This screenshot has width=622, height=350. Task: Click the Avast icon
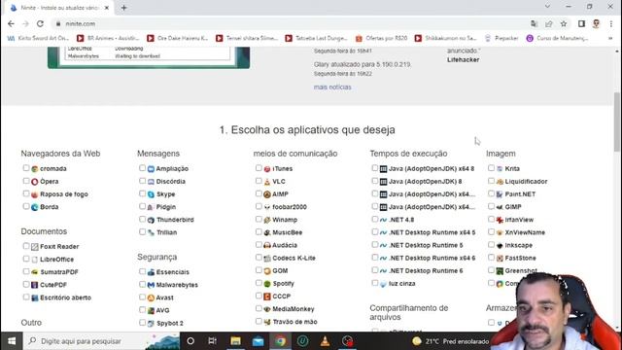tap(152, 297)
